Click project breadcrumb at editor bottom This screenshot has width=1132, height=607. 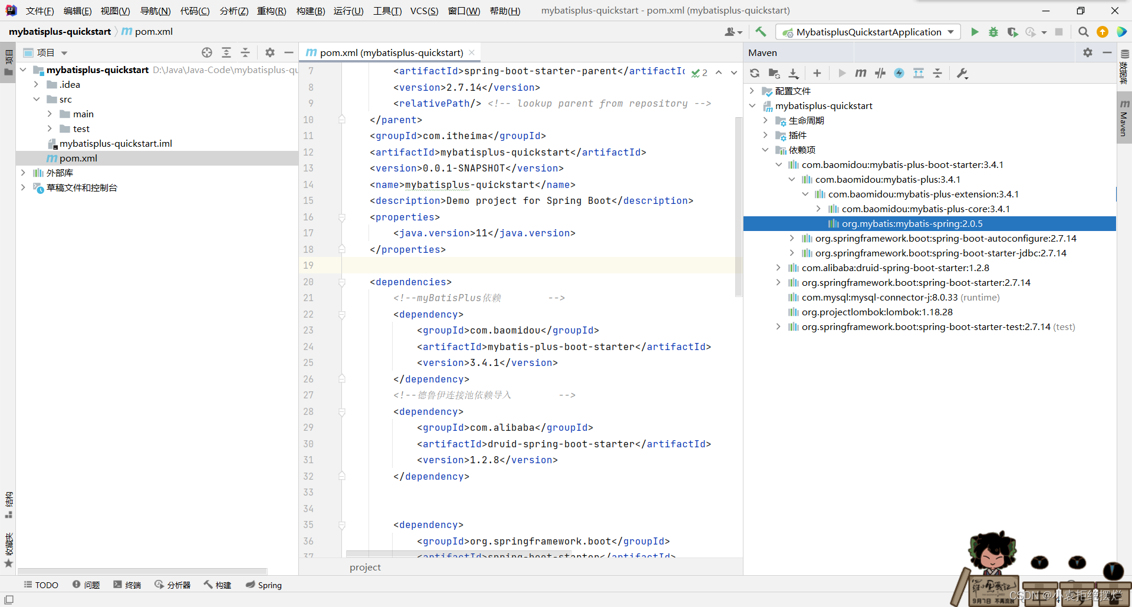[x=365, y=567]
